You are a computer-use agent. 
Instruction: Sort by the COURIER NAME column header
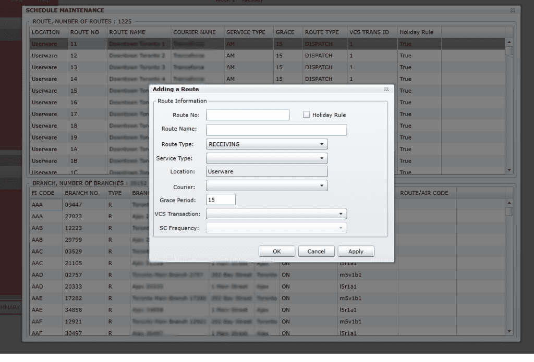tap(195, 32)
